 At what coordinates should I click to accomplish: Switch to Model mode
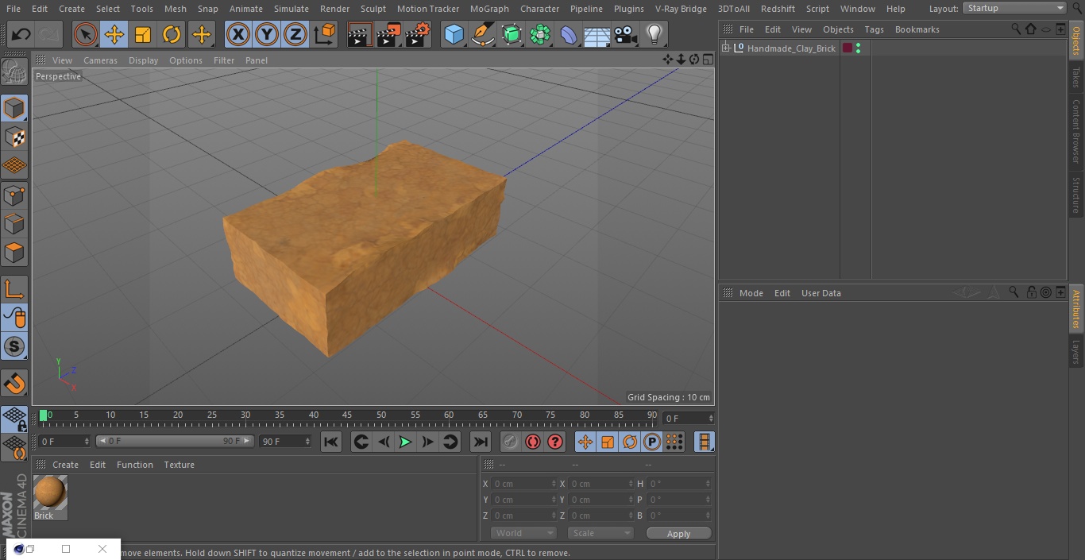click(x=14, y=108)
